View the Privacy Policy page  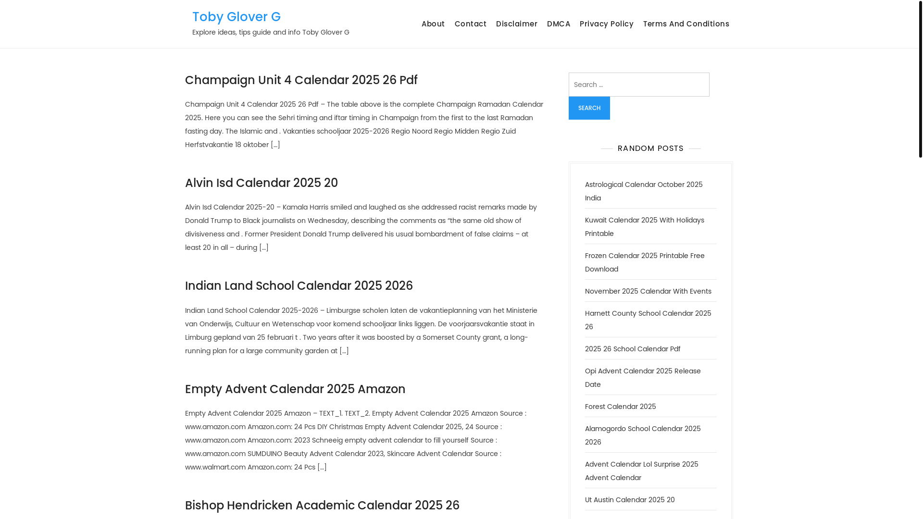coord(607,24)
